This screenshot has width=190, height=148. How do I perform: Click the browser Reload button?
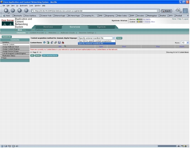19,10
